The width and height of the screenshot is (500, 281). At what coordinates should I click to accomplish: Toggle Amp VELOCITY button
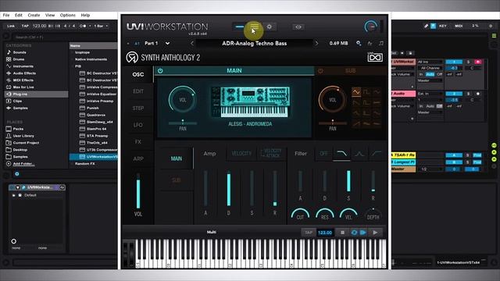pos(241,154)
